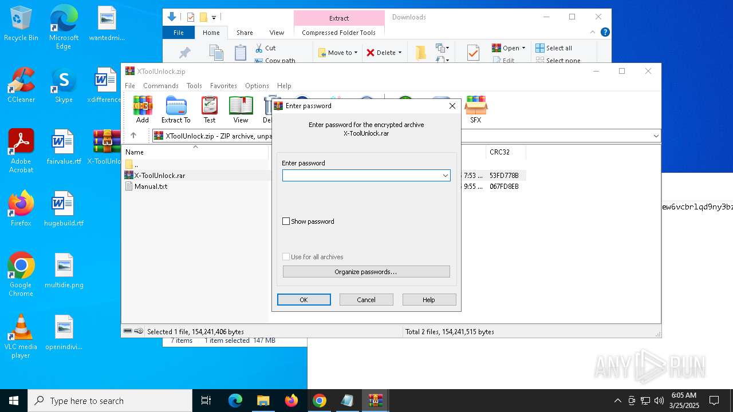733x412 pixels.
Task: Open Google Chrome desktop shortcut
Action: (21, 274)
